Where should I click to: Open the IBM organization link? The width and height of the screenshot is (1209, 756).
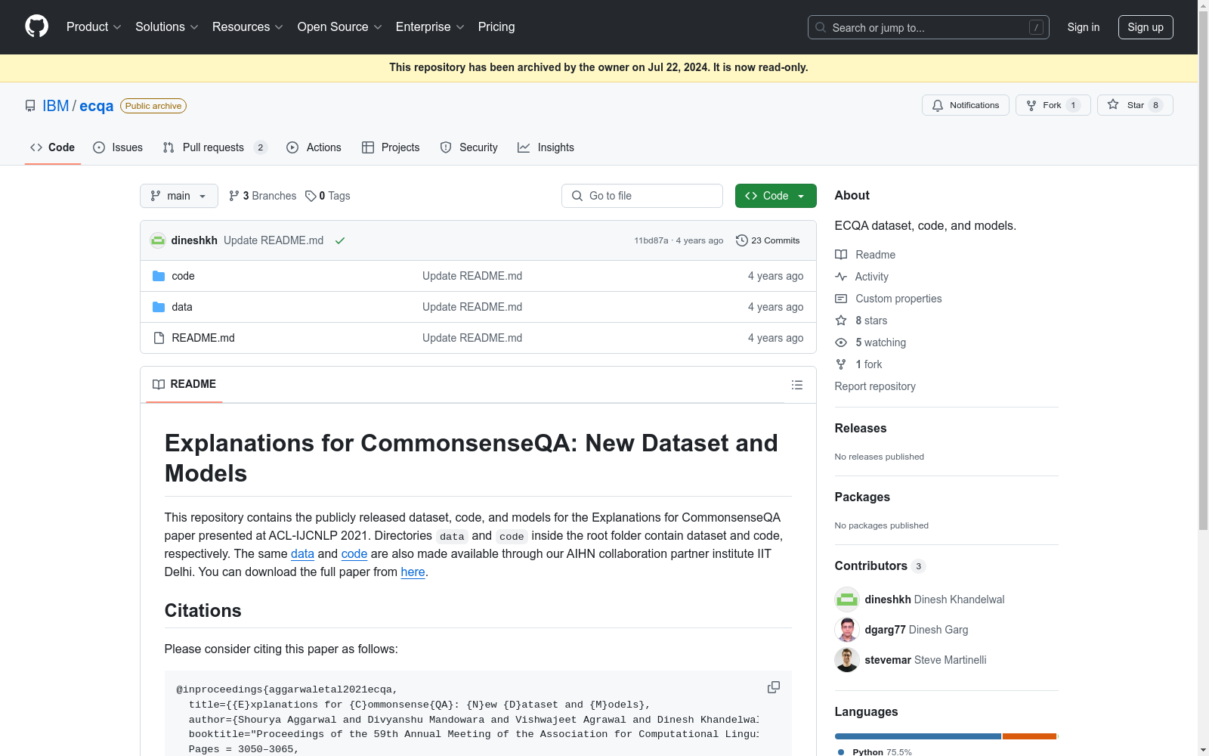click(55, 106)
